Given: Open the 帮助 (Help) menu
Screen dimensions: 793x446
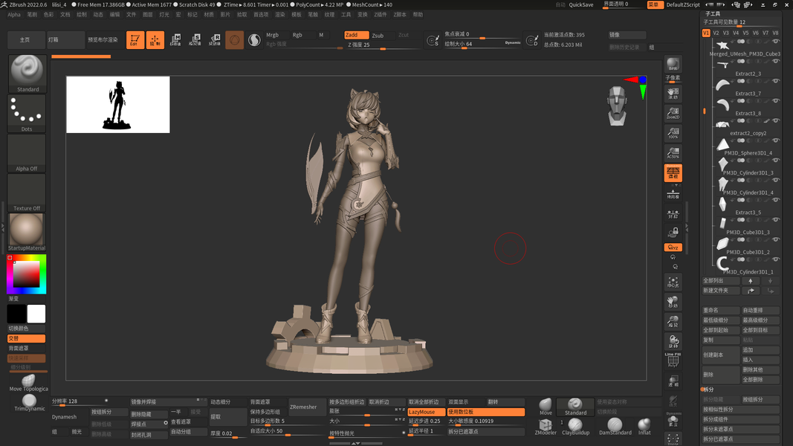Looking at the screenshot, I should pyautogui.click(x=418, y=15).
